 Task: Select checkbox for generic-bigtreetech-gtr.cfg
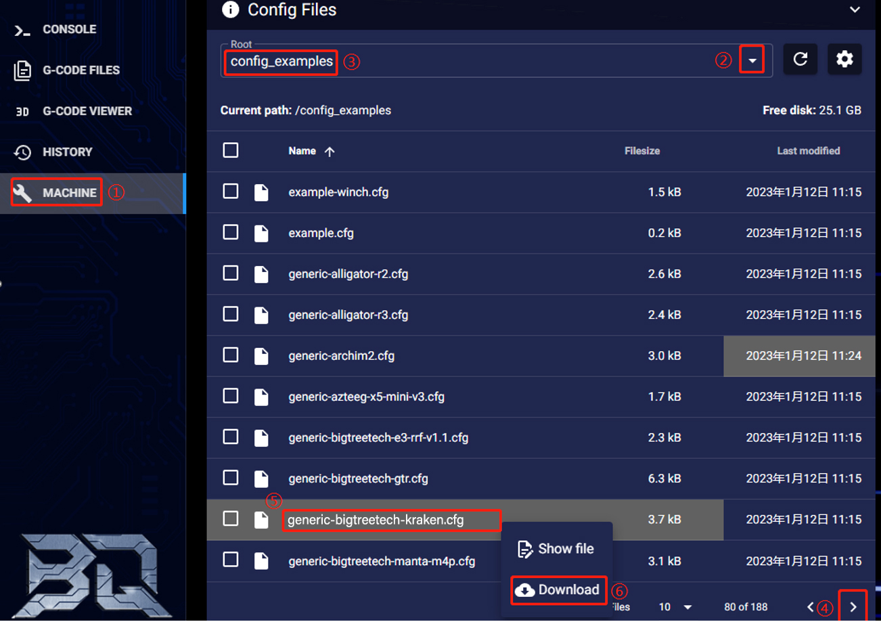231,478
